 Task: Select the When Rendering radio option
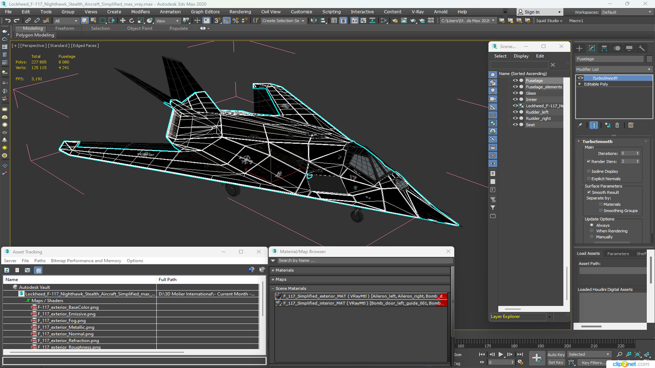pyautogui.click(x=592, y=231)
